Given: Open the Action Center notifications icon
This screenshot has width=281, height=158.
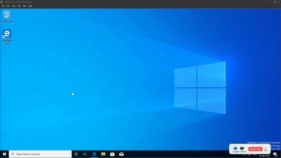Looking at the screenshot, I should 275,154.
